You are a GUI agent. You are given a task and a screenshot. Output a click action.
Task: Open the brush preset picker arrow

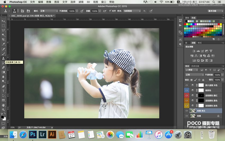(x=18, y=11)
